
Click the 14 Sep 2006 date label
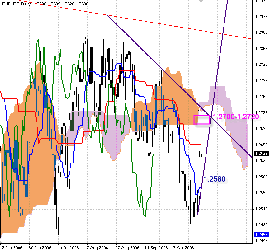pyautogui.click(x=156, y=248)
